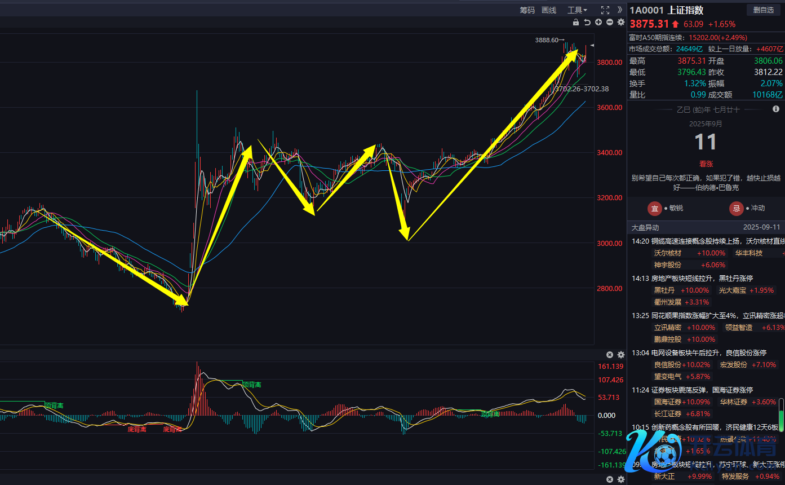
Task: Close the bottom indicator panel
Action: click(x=610, y=479)
